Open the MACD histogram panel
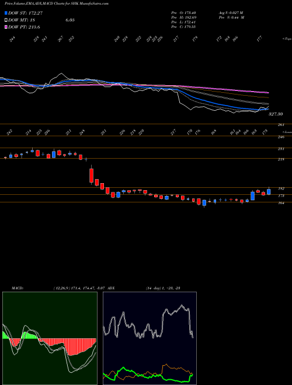This screenshot has height=385, width=292. [50, 338]
